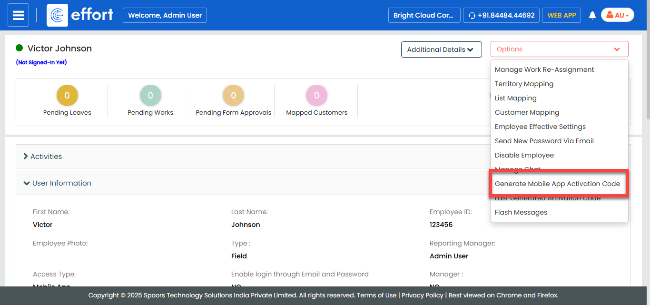Click the support phone number button

tap(501, 15)
